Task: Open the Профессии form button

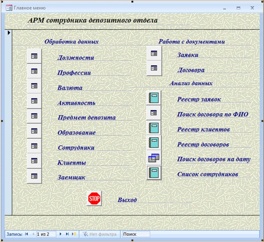Action: (x=34, y=71)
